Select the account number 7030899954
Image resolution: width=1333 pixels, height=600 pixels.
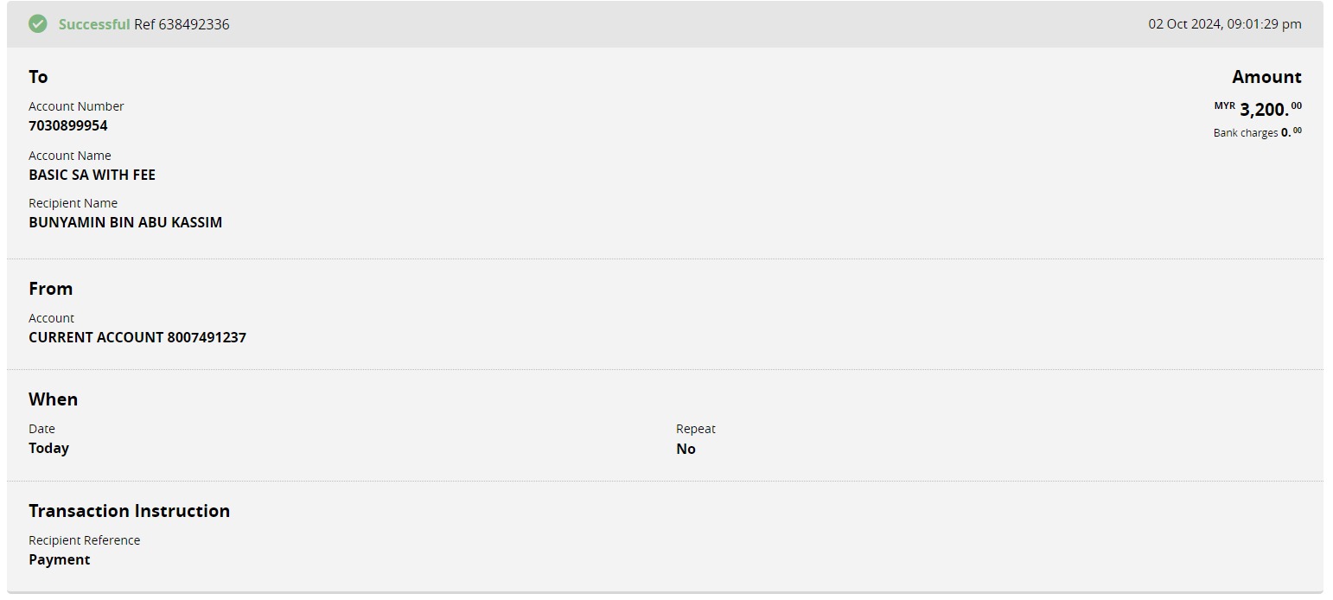[x=68, y=125]
